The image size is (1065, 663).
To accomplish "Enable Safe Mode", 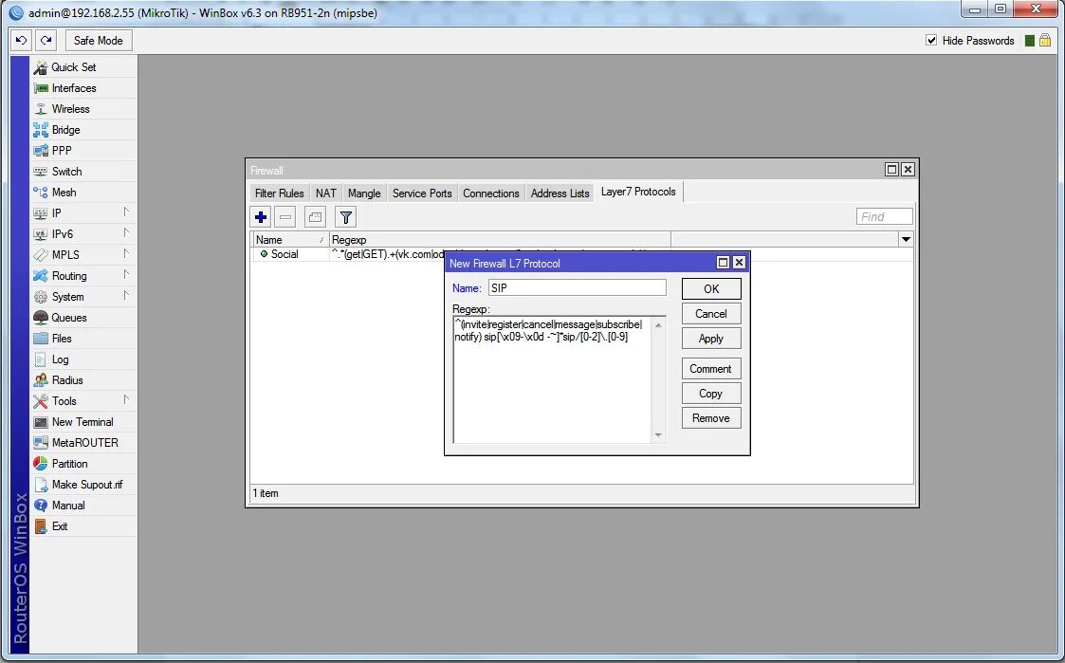I will click(99, 41).
